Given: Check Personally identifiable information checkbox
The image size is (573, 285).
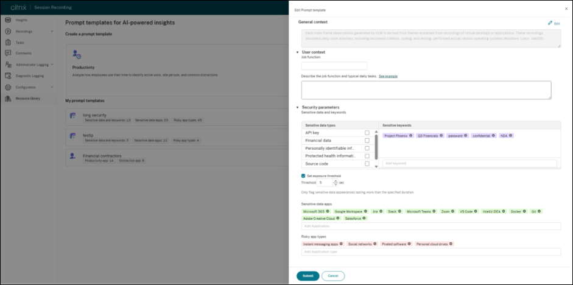Looking at the screenshot, I should coord(367,148).
